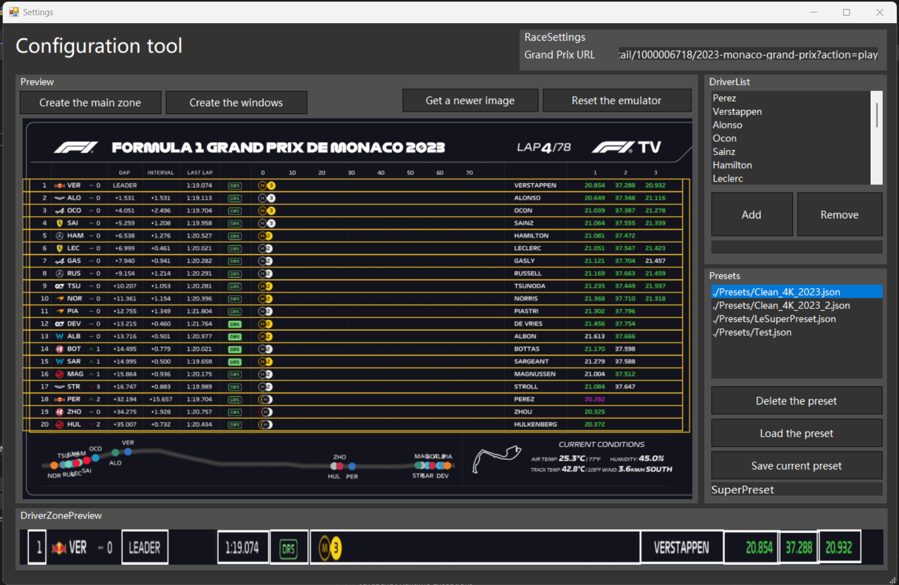Click the Create the main zone button
The image size is (899, 585).
pos(90,103)
